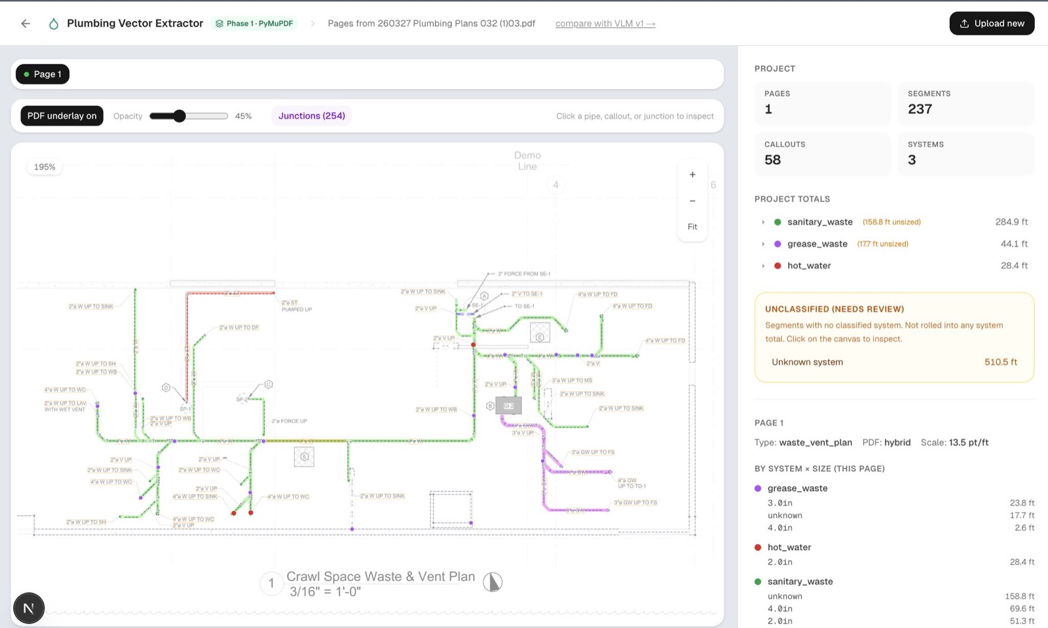1048x628 pixels.
Task: Click the Crawl Space Waste & Vent Plan title
Action: [x=381, y=576]
